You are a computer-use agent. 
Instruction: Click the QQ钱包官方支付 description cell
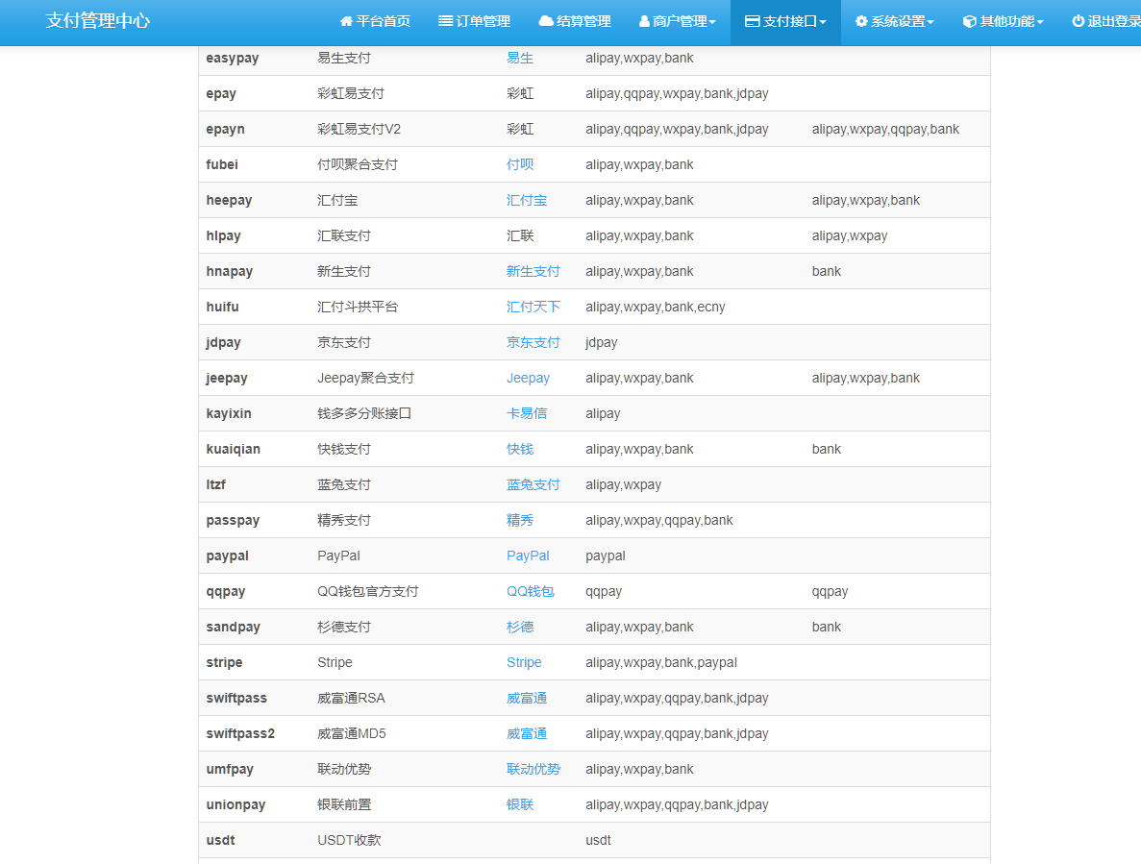pos(368,591)
